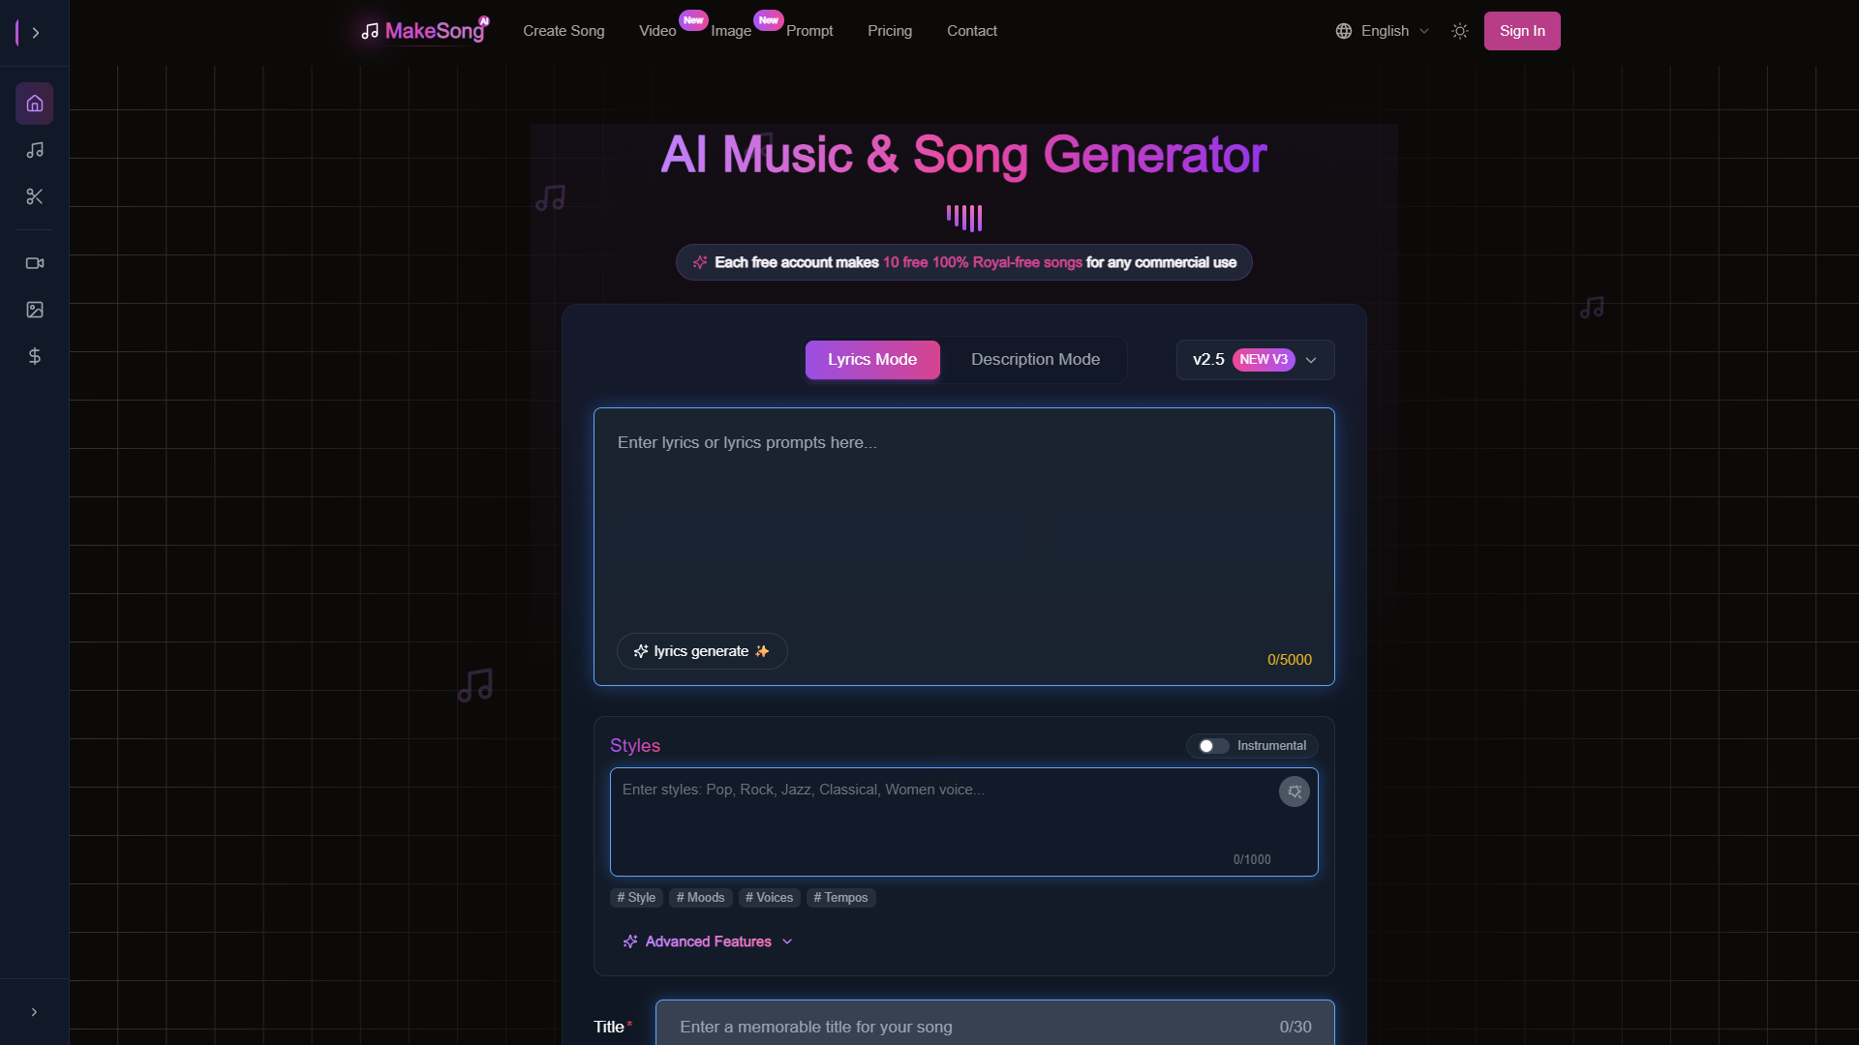This screenshot has height=1045, width=1859.
Task: Click the Advanced Features sparkle icon
Action: tap(630, 941)
